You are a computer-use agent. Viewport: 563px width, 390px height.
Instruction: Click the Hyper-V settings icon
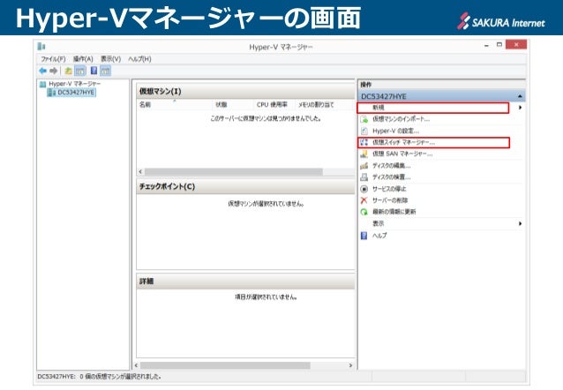tap(364, 131)
